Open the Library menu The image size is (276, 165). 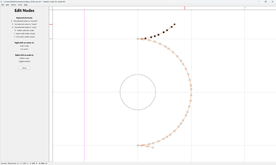(x=14, y=5)
